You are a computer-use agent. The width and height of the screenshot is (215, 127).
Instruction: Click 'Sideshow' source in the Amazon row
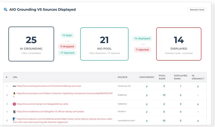pos(122,95)
